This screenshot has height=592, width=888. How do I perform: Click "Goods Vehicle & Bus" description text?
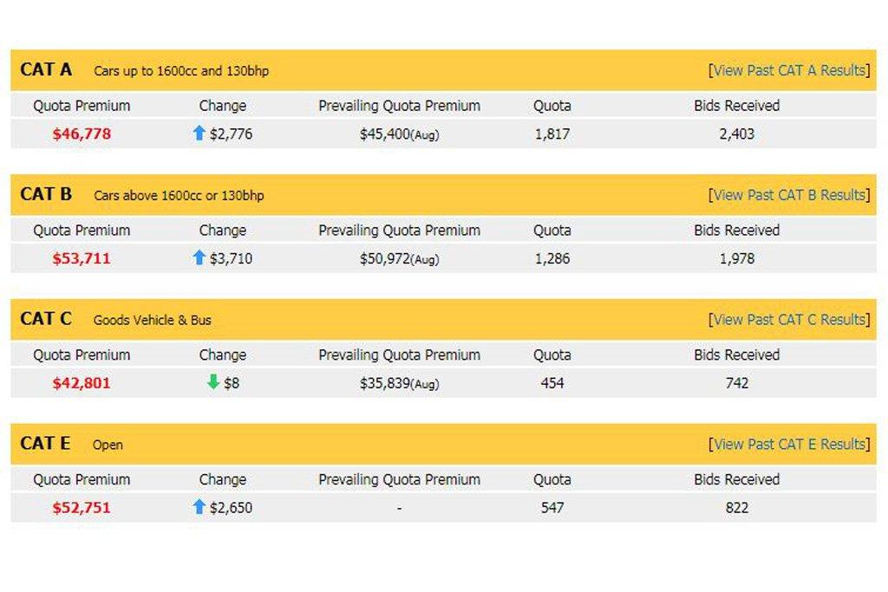[153, 321]
